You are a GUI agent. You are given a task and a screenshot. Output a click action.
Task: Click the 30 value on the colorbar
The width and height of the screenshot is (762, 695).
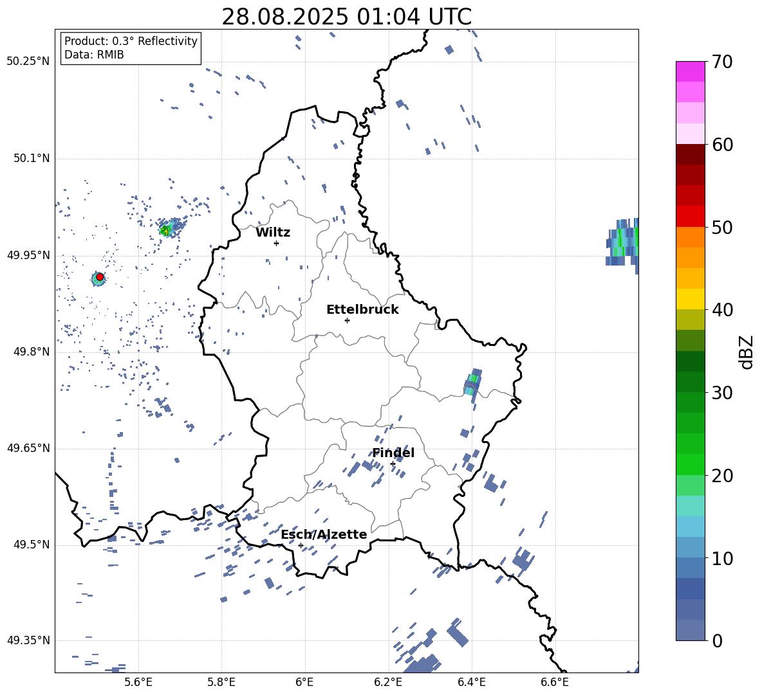pos(722,393)
